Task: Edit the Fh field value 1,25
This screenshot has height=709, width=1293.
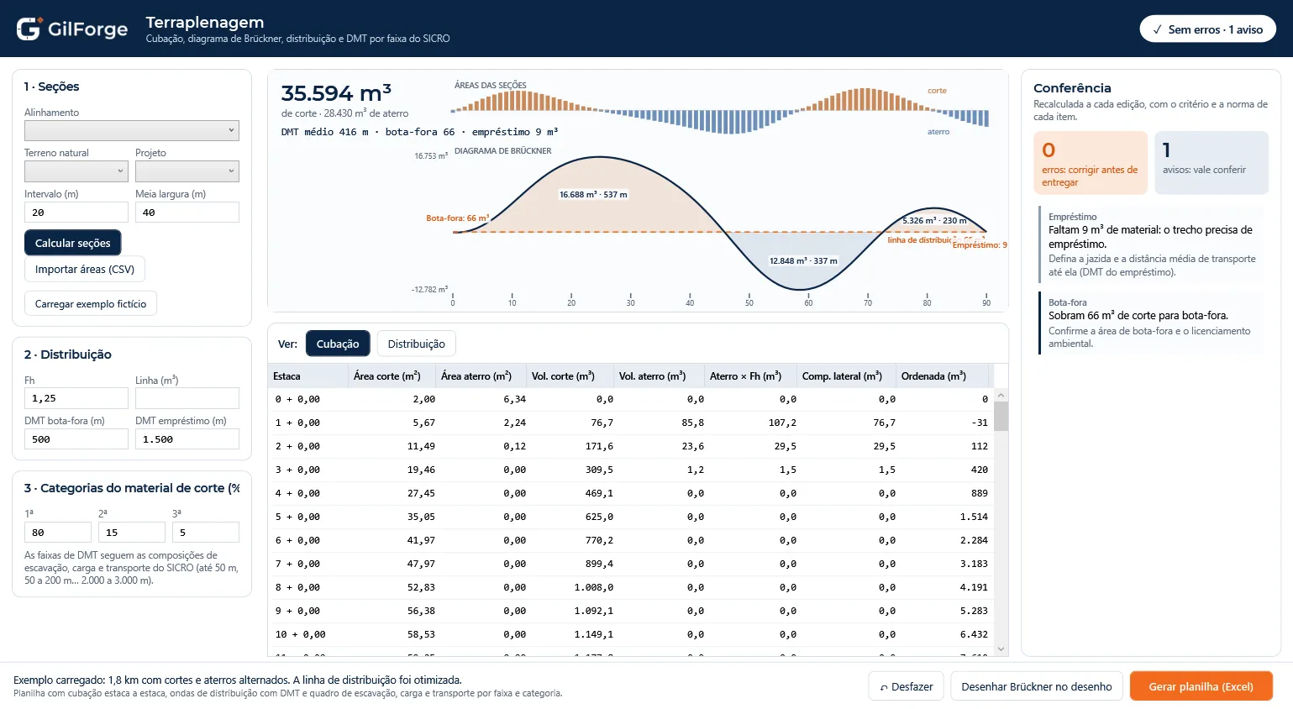Action: (x=76, y=398)
